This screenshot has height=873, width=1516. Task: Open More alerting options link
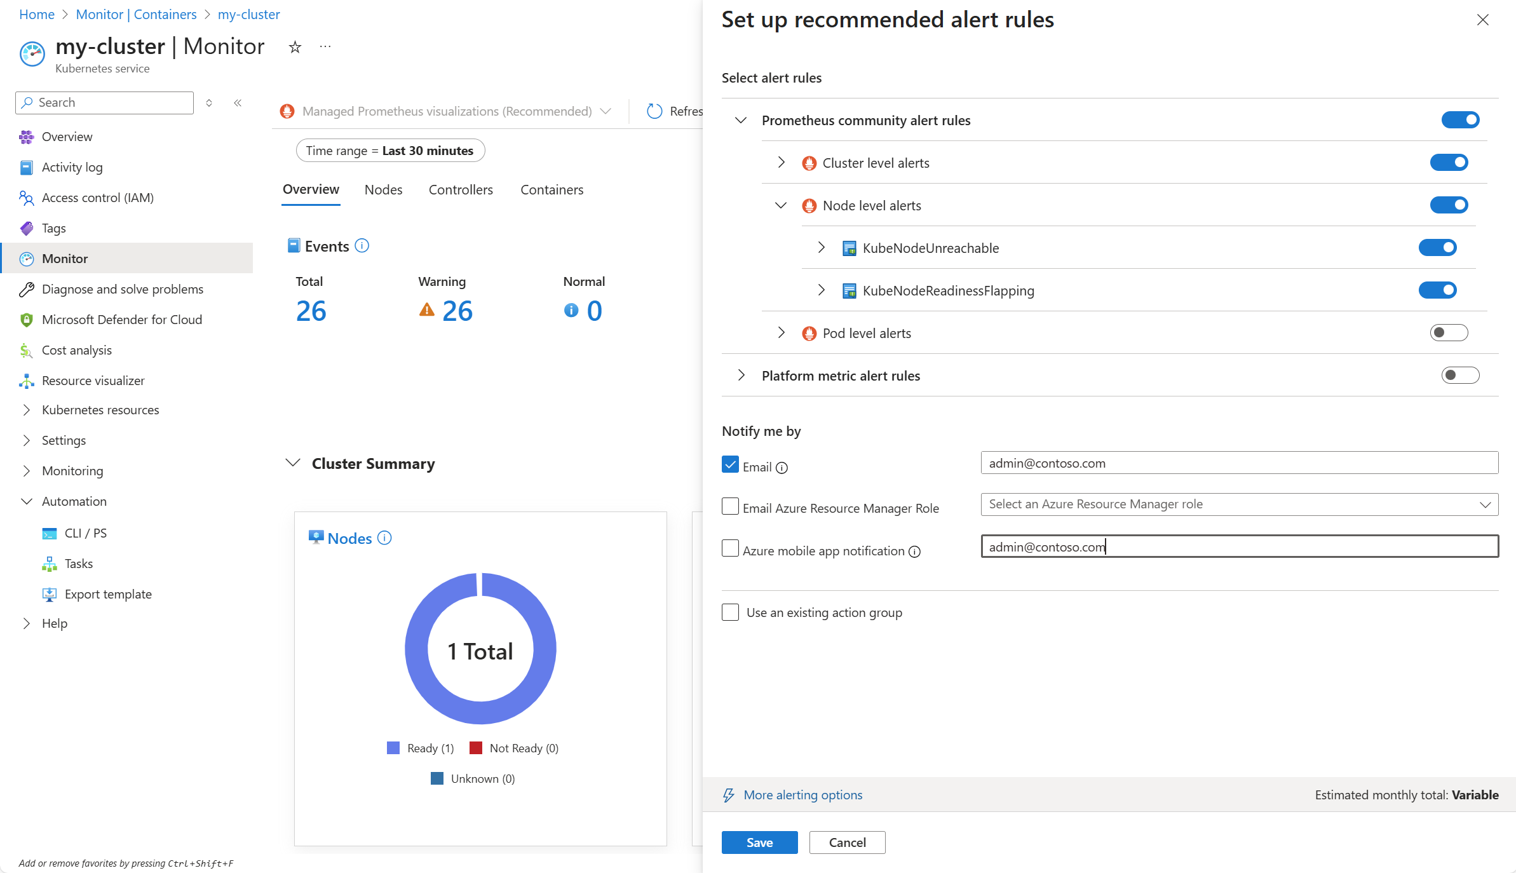click(x=802, y=795)
